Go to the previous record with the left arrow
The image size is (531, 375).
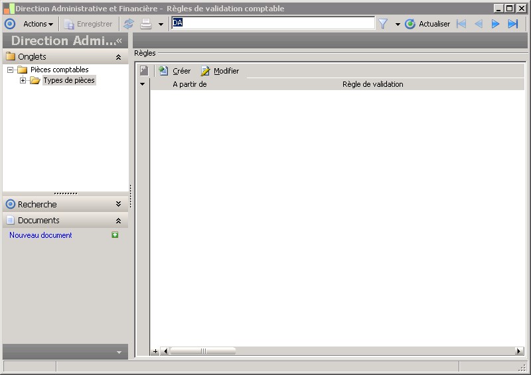(479, 24)
